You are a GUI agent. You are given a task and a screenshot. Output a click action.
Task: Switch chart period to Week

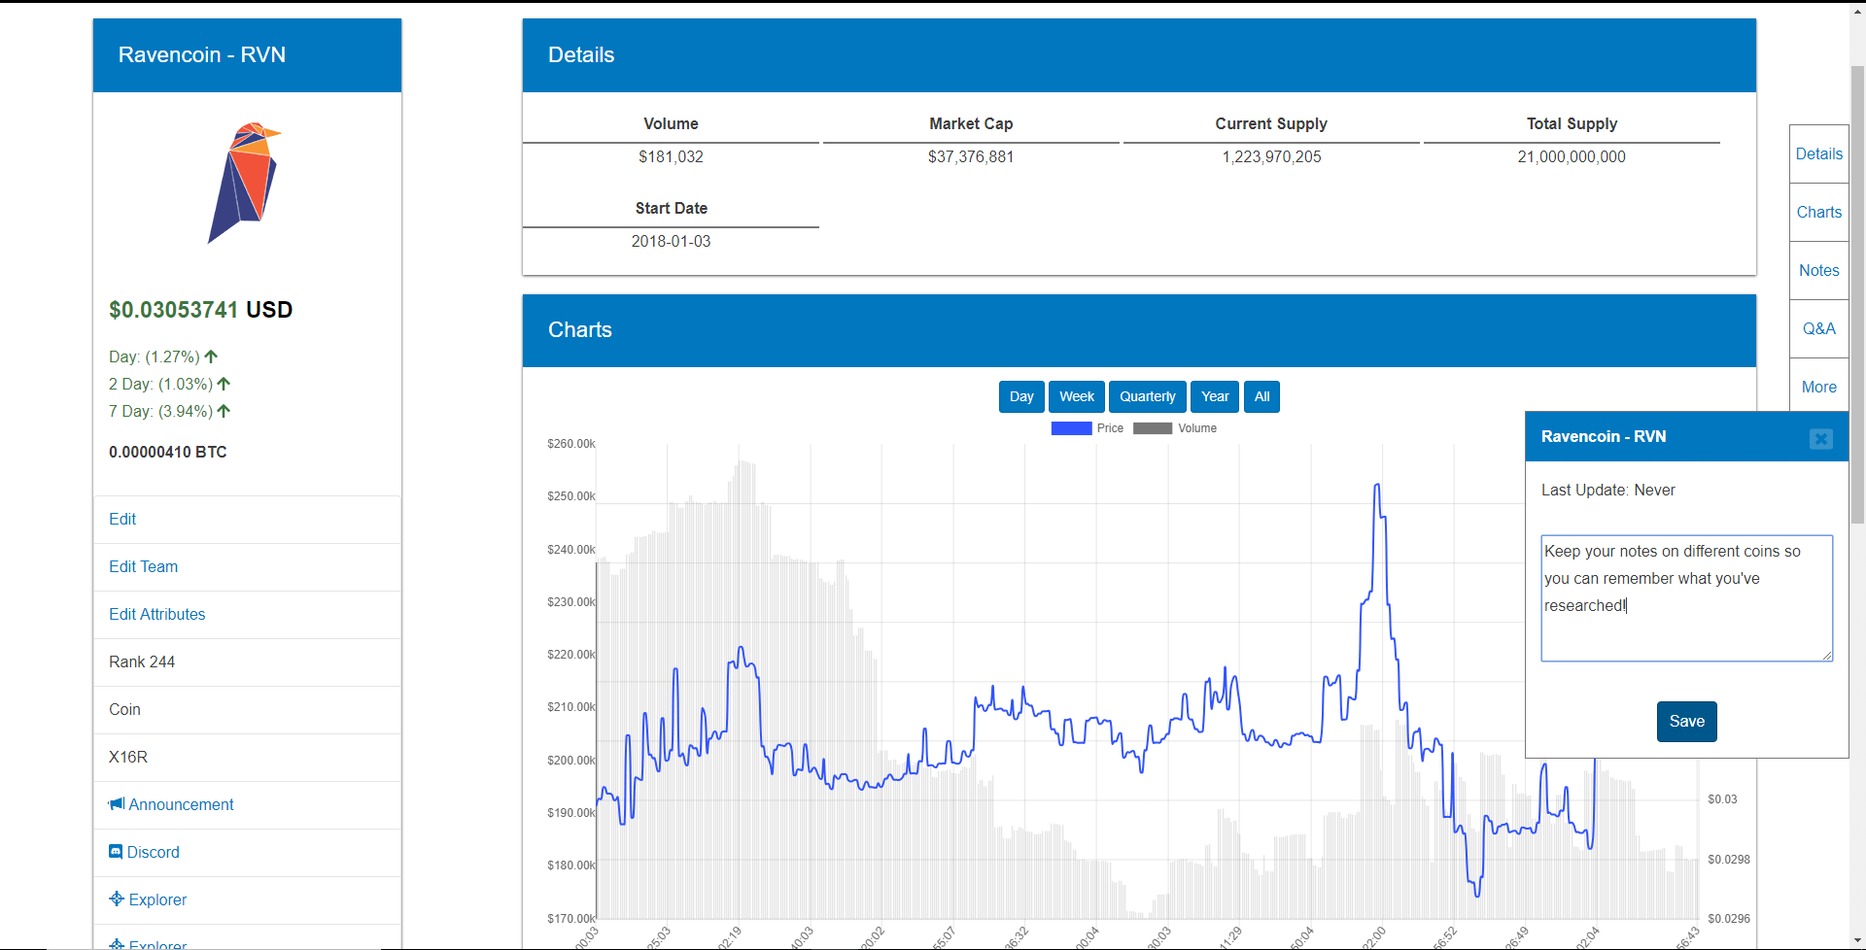[x=1076, y=396]
